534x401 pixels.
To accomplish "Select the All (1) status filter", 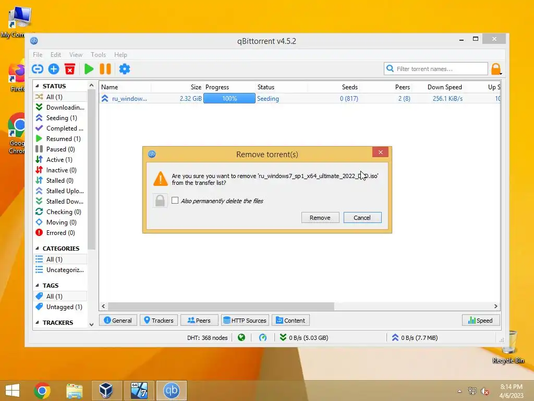I will coord(60,97).
